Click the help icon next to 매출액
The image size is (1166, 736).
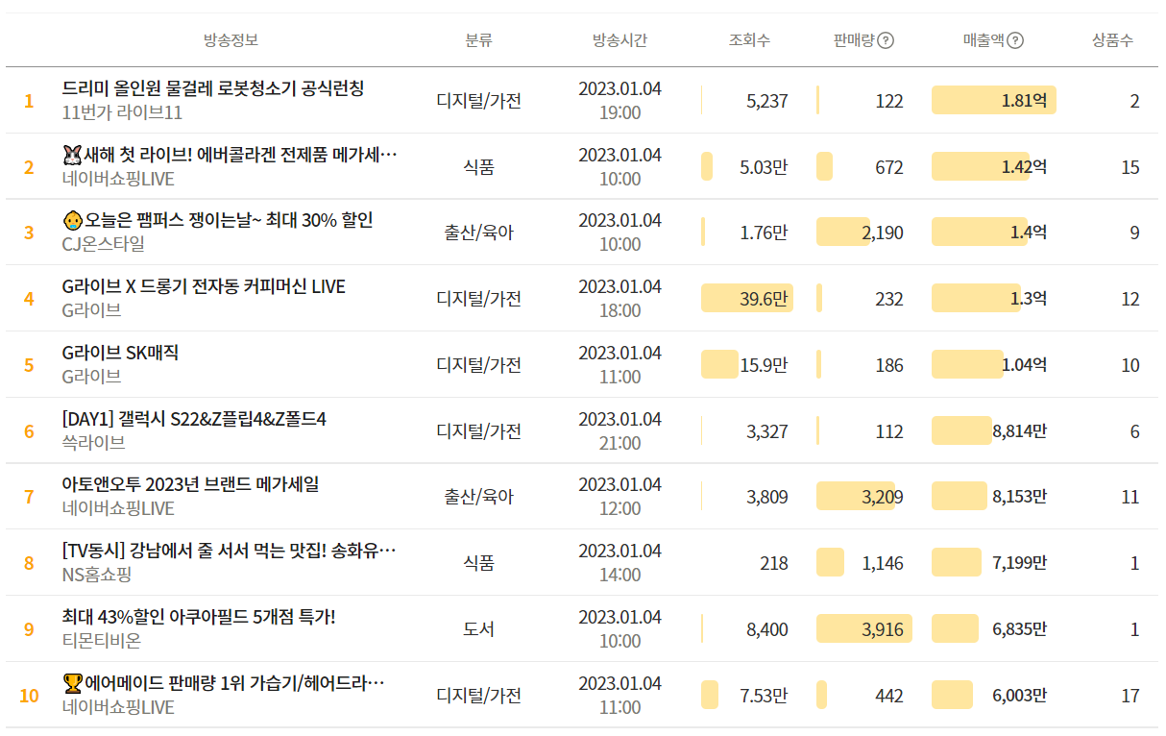pyautogui.click(x=1015, y=40)
